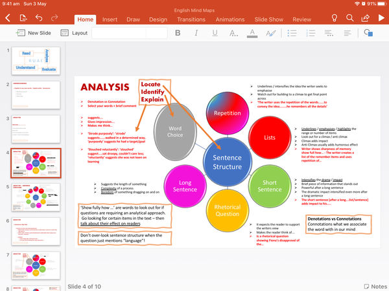Viewport: 389px width, 291px height.
Task: Switch to the Design tab
Action: (x=158, y=19)
